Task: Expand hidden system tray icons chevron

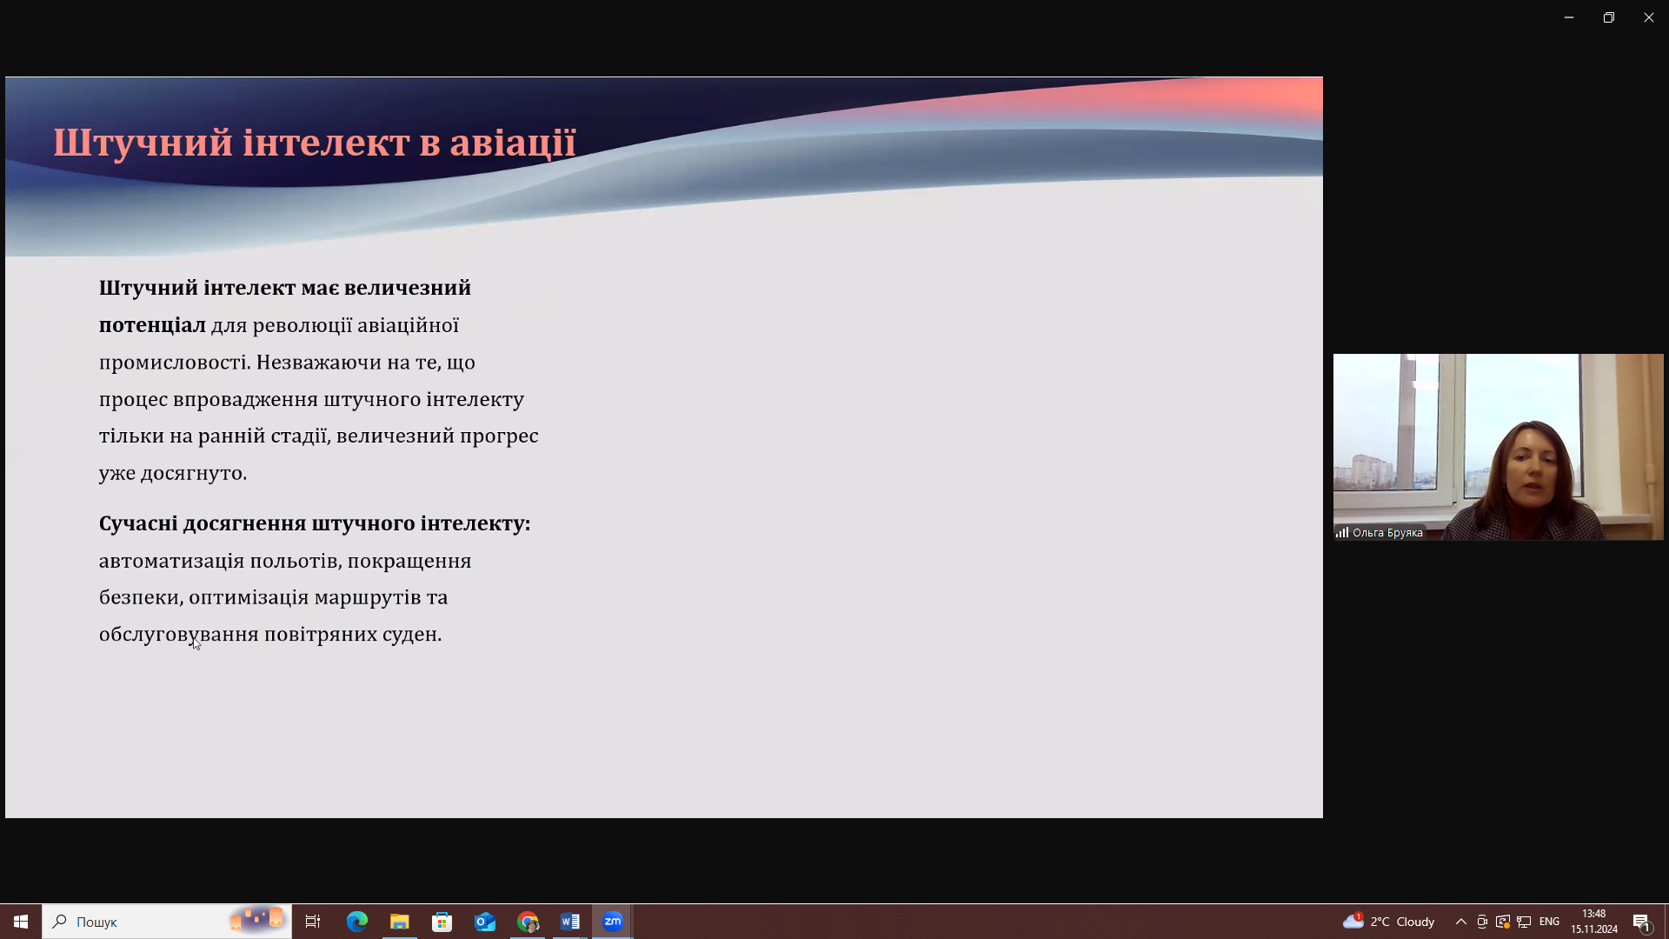Action: (x=1461, y=922)
